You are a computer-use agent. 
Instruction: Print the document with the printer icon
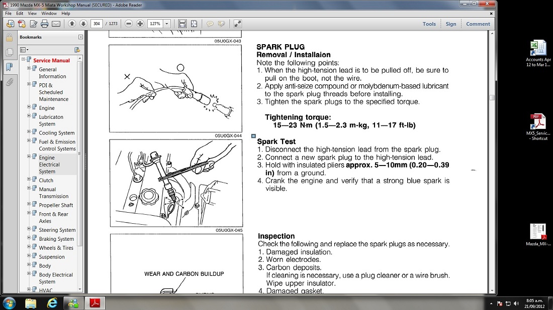pyautogui.click(x=44, y=24)
